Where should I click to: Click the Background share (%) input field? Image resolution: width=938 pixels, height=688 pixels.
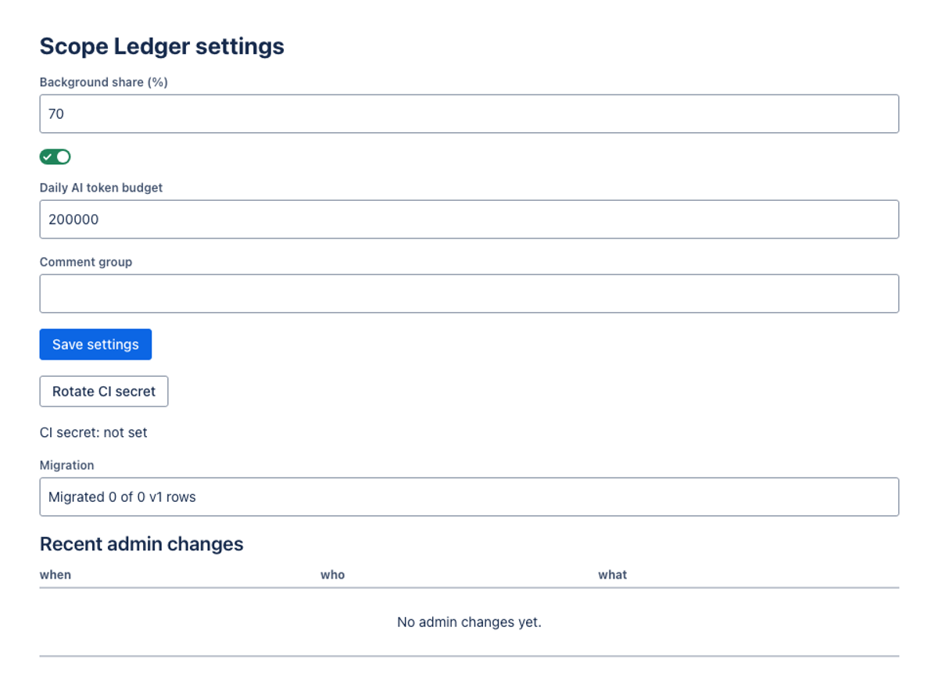[x=469, y=114]
